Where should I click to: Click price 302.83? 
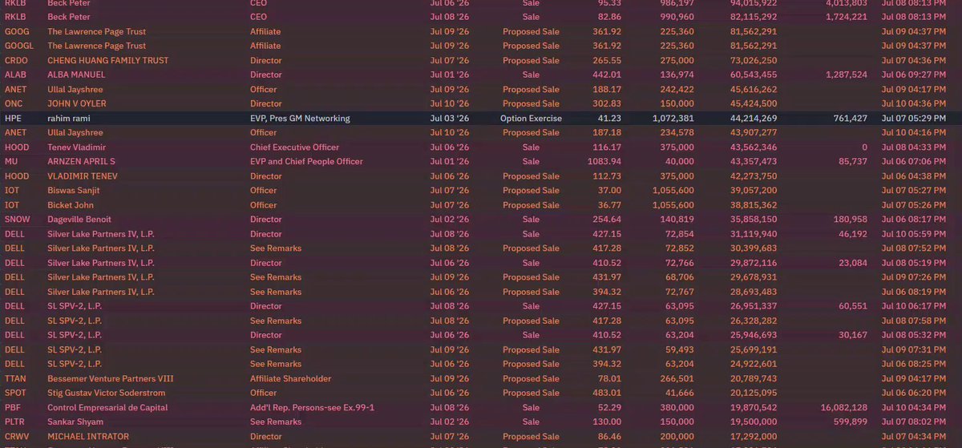[607, 103]
